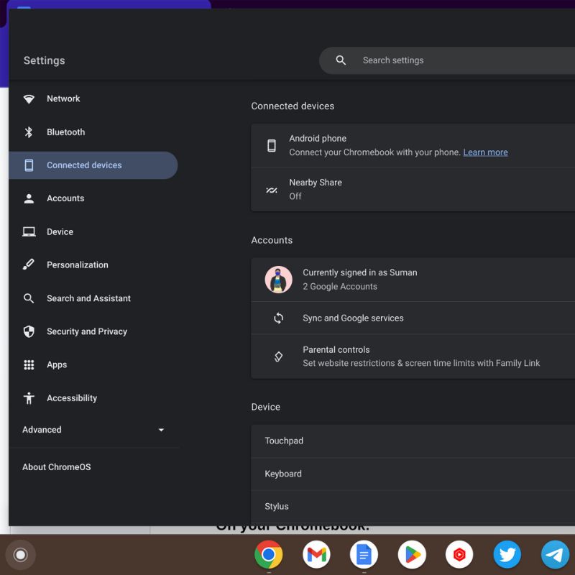Open Currently signed in as Suman row
The width and height of the screenshot is (575, 575).
click(413, 280)
